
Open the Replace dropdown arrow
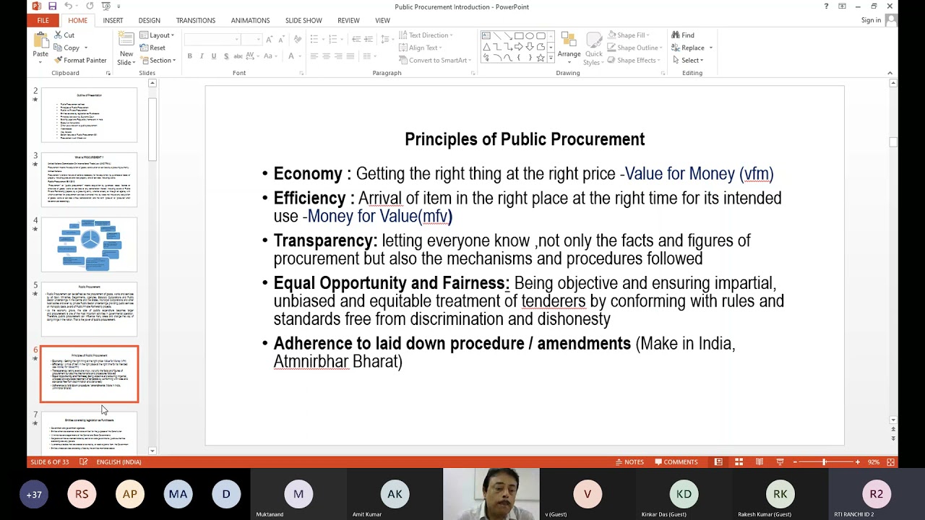tap(710, 48)
